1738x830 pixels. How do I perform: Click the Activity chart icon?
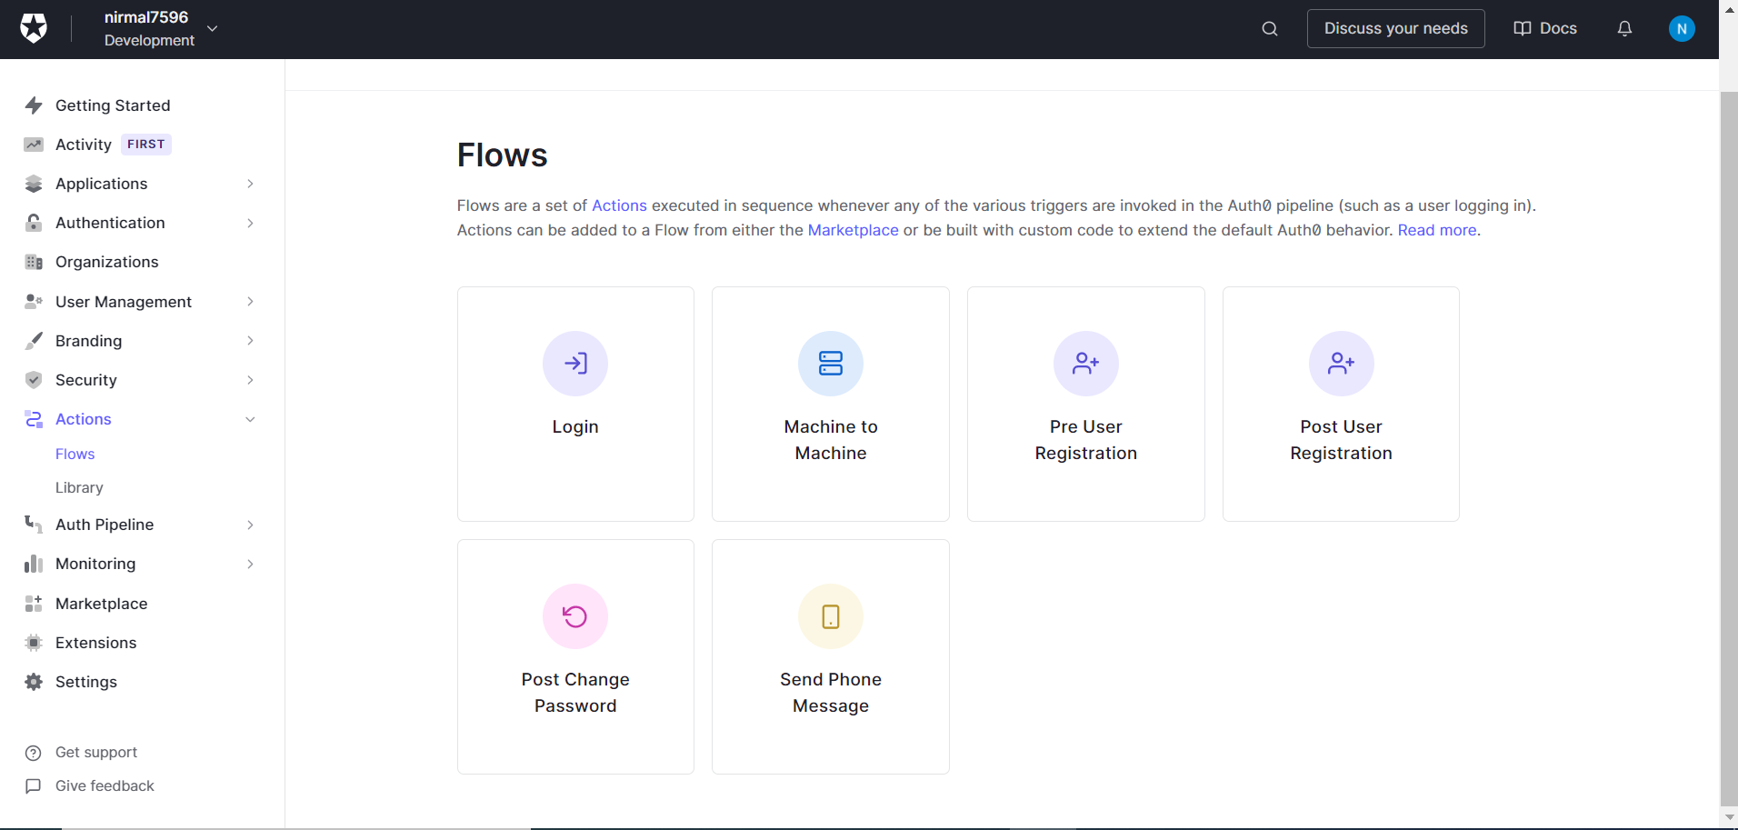coord(34,145)
